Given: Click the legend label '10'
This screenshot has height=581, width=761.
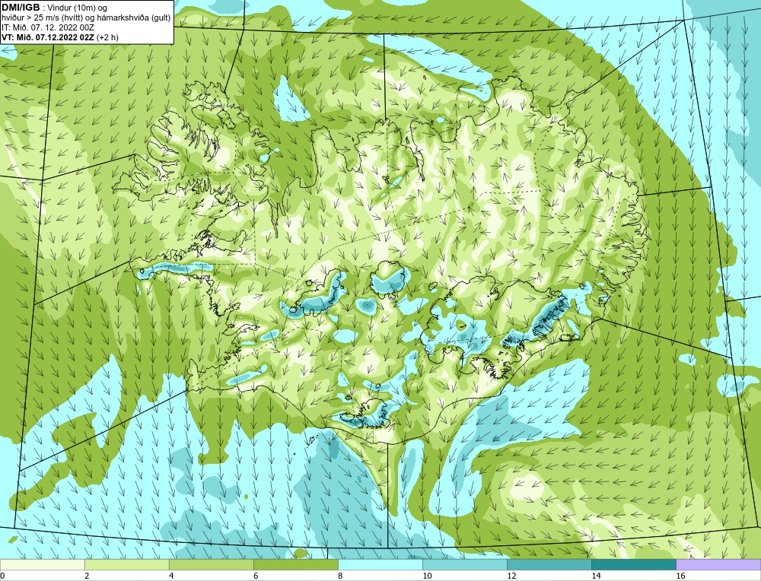Looking at the screenshot, I should coord(427,576).
